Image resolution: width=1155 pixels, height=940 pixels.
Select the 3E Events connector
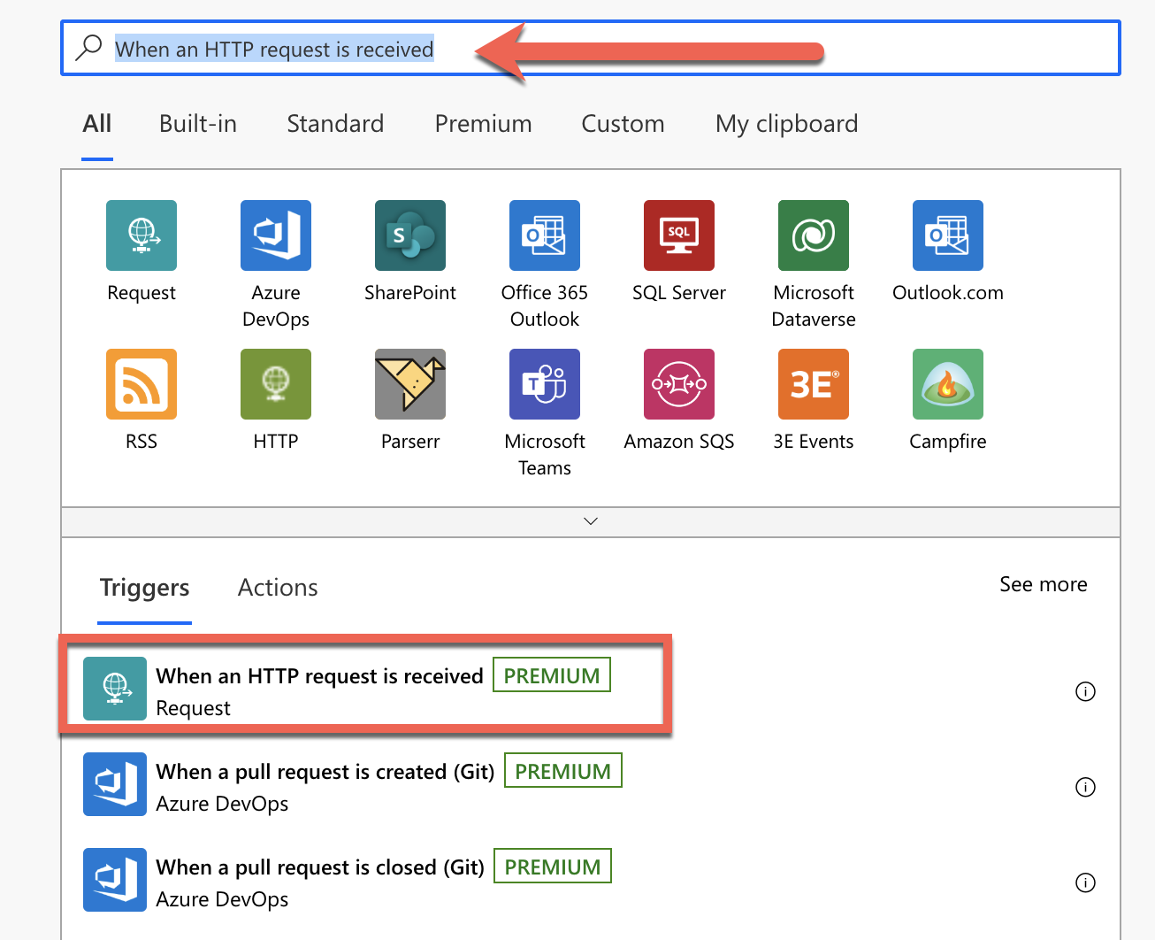click(814, 384)
